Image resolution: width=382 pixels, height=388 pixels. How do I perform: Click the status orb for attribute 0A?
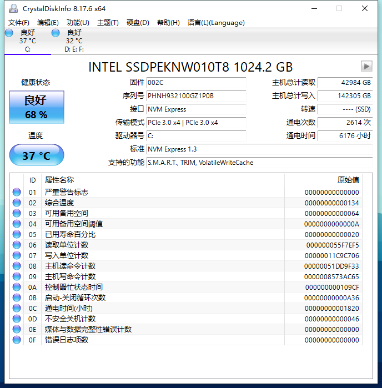(17, 287)
